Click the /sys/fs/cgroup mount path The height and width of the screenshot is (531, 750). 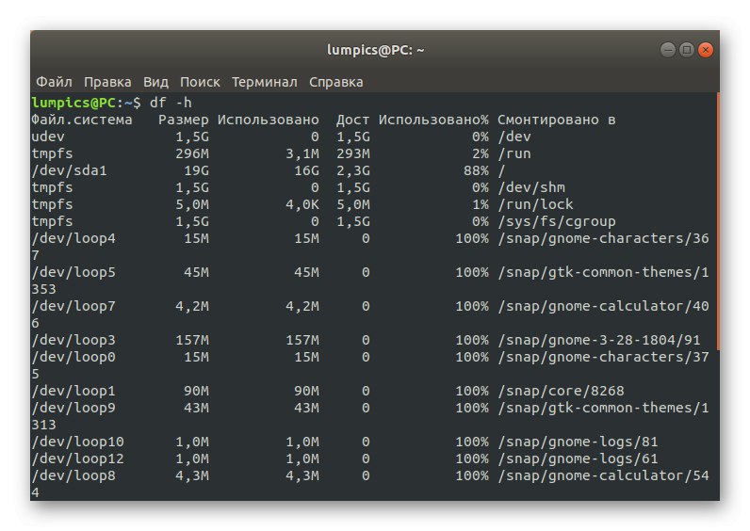coord(556,221)
